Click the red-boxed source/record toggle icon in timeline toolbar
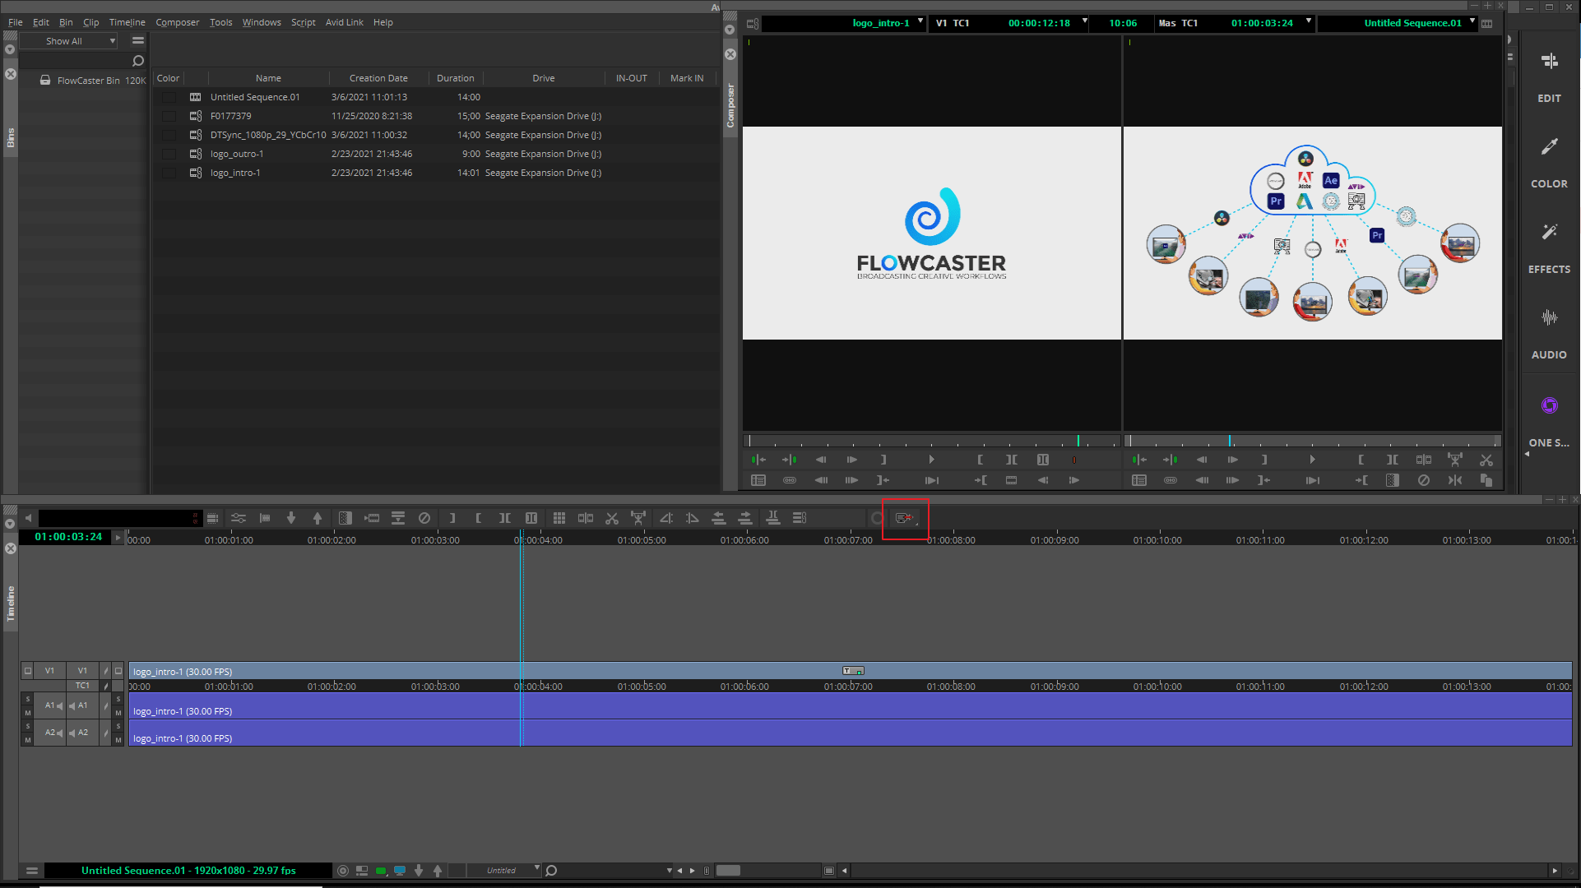The image size is (1581, 888). click(905, 518)
